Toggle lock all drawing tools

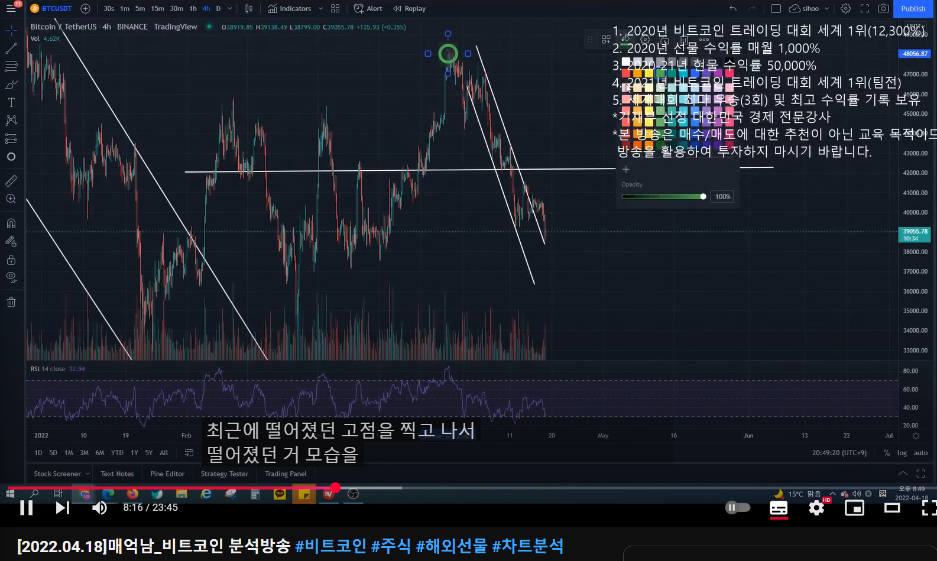click(x=11, y=260)
